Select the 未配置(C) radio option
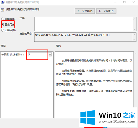The width and height of the screenshot is (138, 128). pos(9,19)
